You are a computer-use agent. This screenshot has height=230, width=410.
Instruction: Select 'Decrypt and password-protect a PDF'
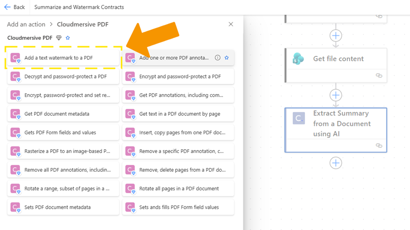(63, 77)
